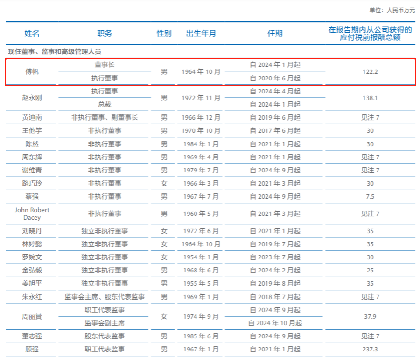This screenshot has height=357, width=420.
Task: Select the 监事会副主席 position cell
Action: coord(105,323)
